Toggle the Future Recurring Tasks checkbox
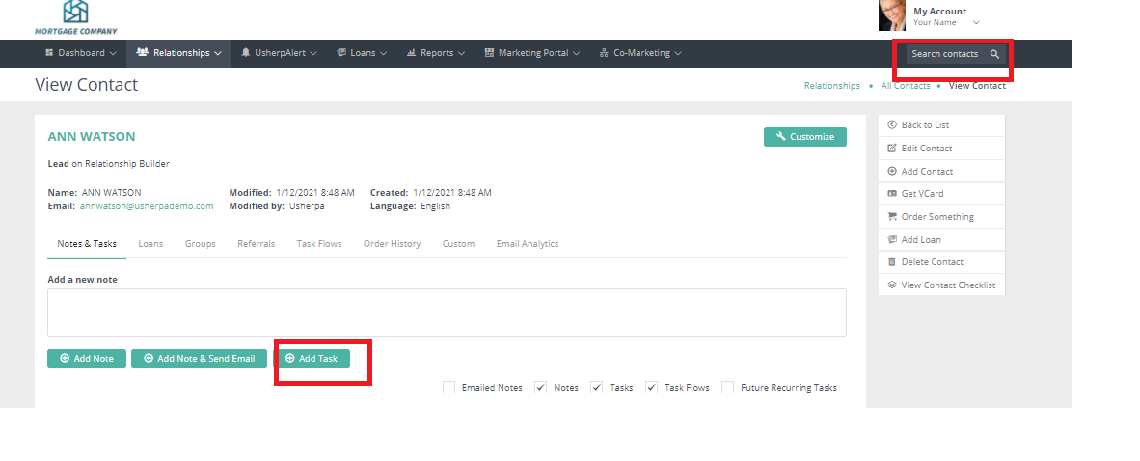1140x461 pixels. 728,388
